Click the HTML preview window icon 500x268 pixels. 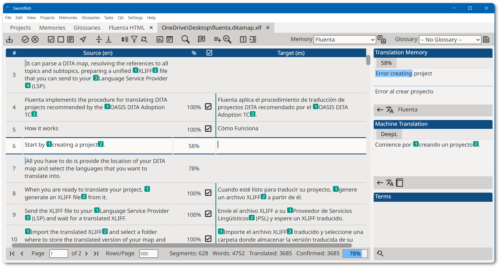tap(170, 39)
